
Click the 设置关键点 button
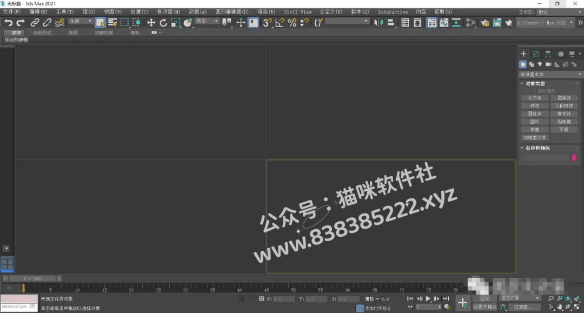(485, 307)
